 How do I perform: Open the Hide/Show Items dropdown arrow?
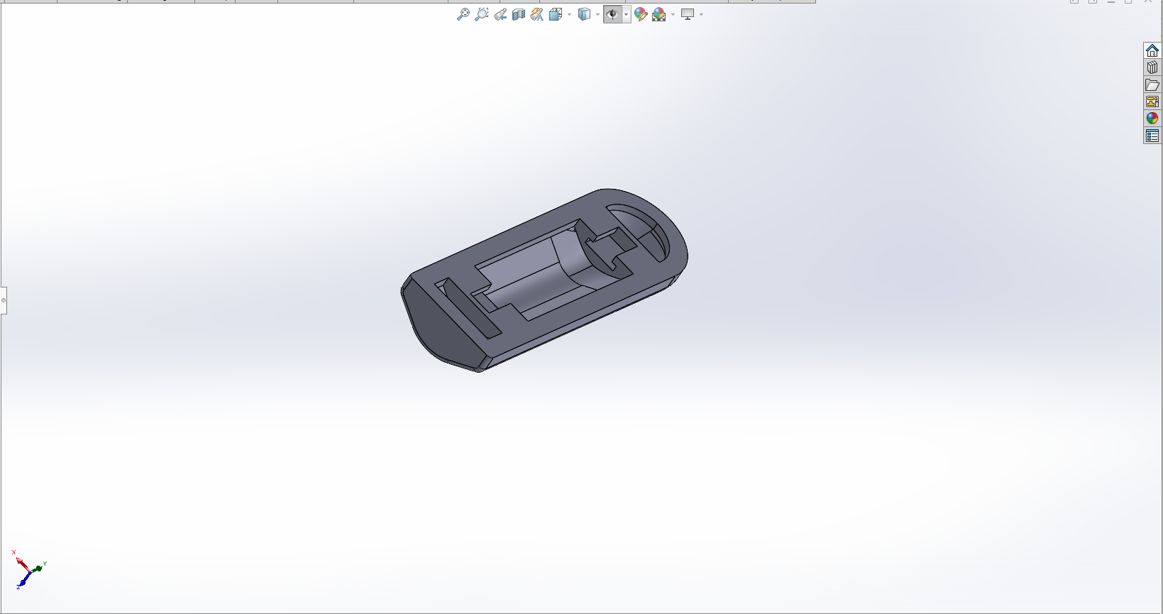pos(626,15)
